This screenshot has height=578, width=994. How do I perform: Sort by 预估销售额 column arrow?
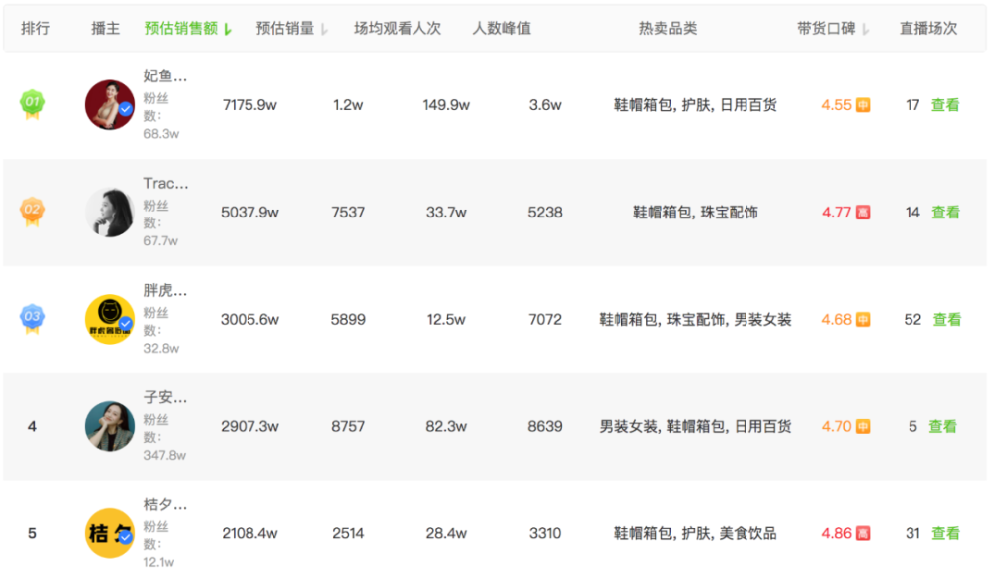[228, 29]
